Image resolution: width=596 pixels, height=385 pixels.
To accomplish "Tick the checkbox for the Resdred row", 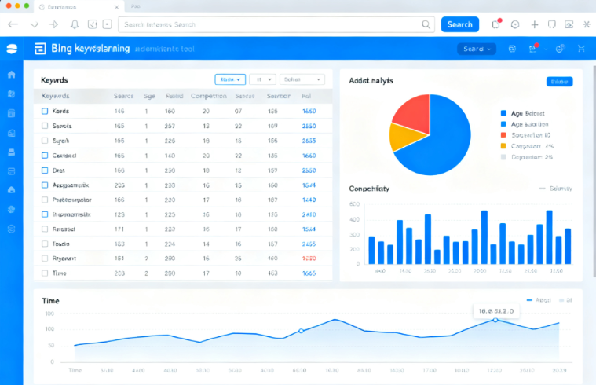I will tap(45, 229).
